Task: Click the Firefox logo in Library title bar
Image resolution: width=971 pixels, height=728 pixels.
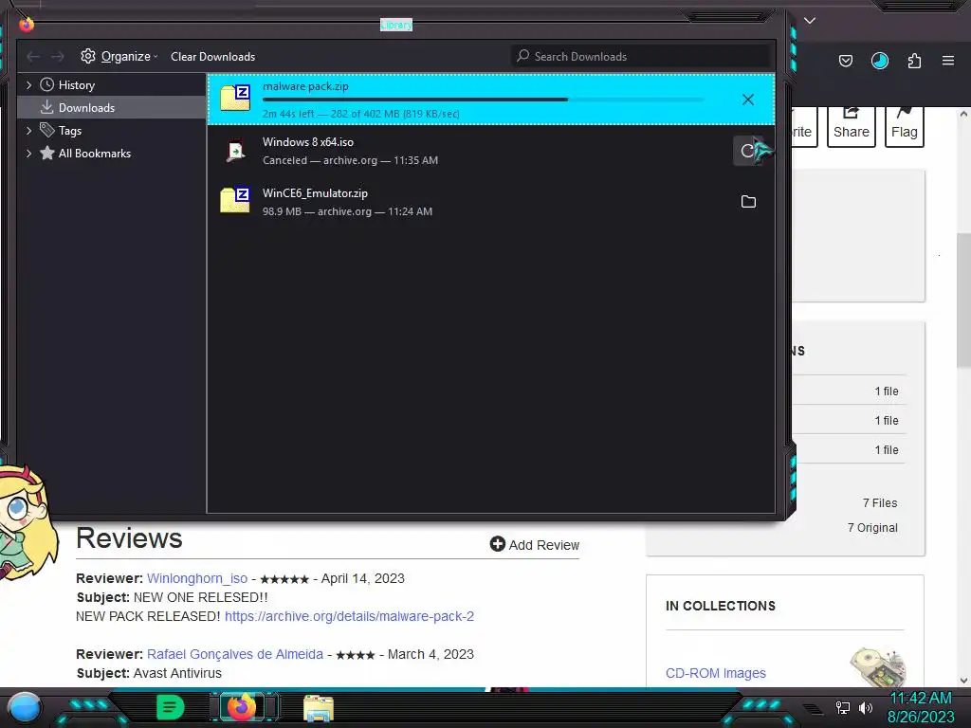Action: [26, 25]
